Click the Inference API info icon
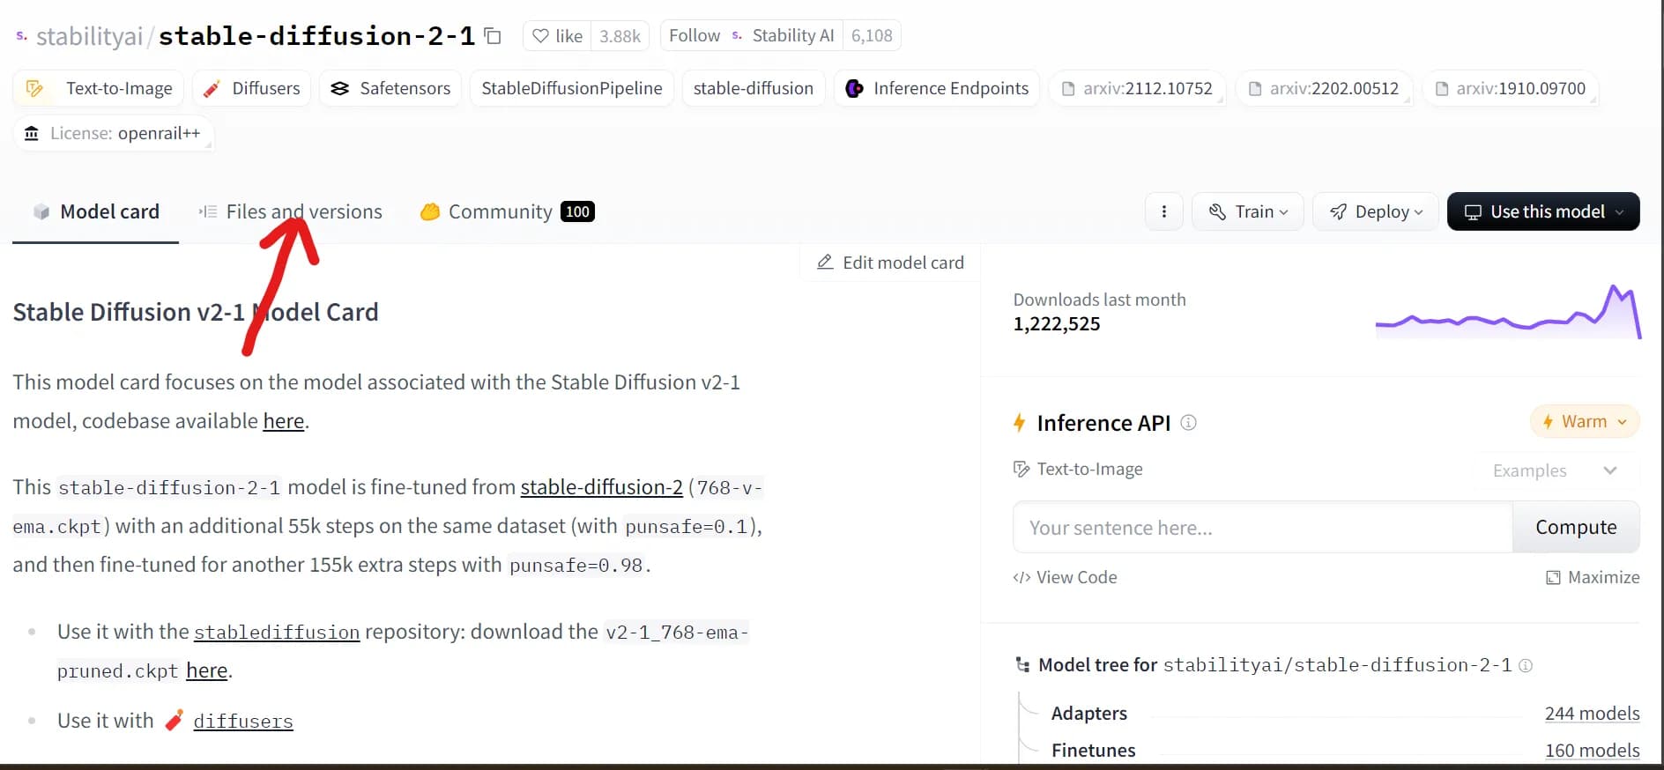Image resolution: width=1664 pixels, height=770 pixels. click(x=1188, y=423)
